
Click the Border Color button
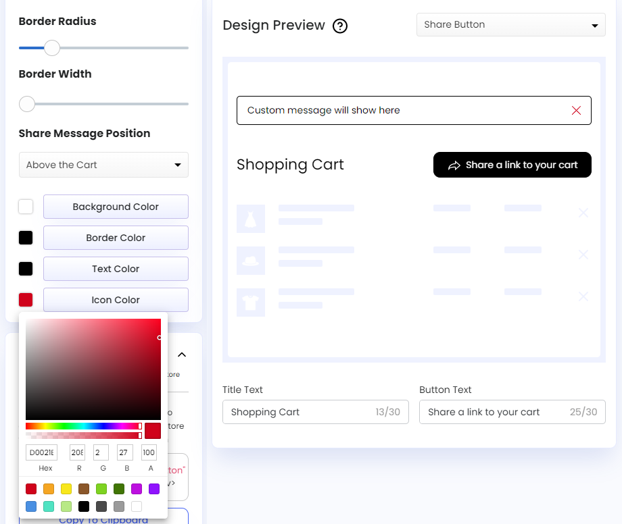115,238
